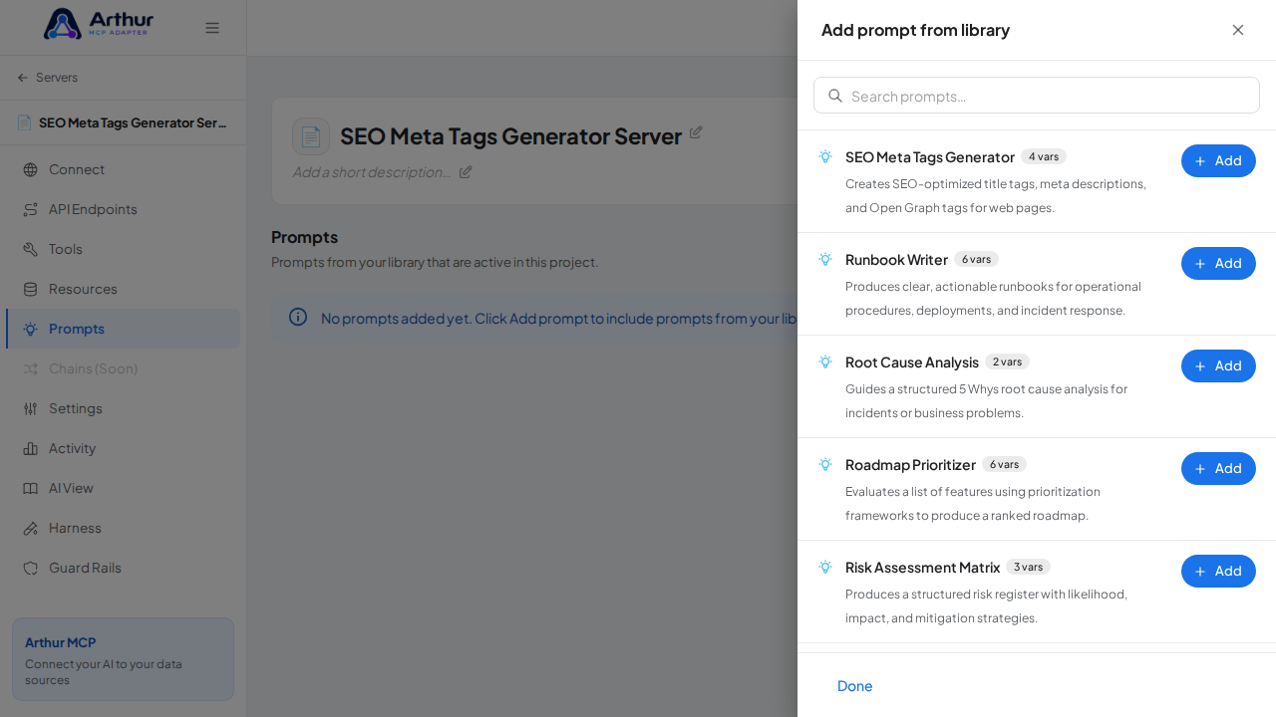Open the Settings sidebar item

click(x=123, y=408)
